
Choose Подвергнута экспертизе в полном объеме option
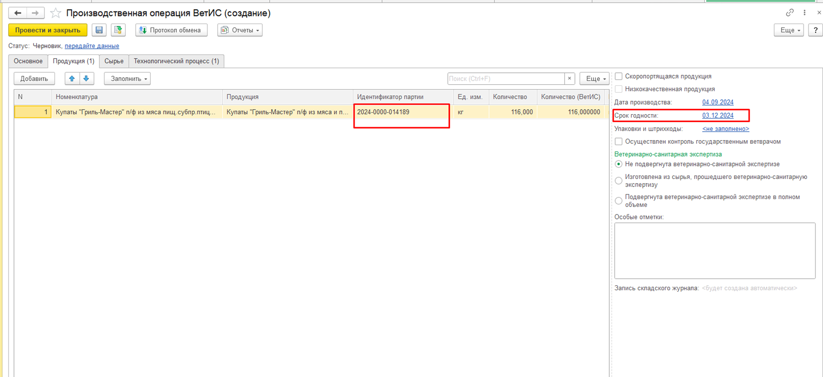619,201
